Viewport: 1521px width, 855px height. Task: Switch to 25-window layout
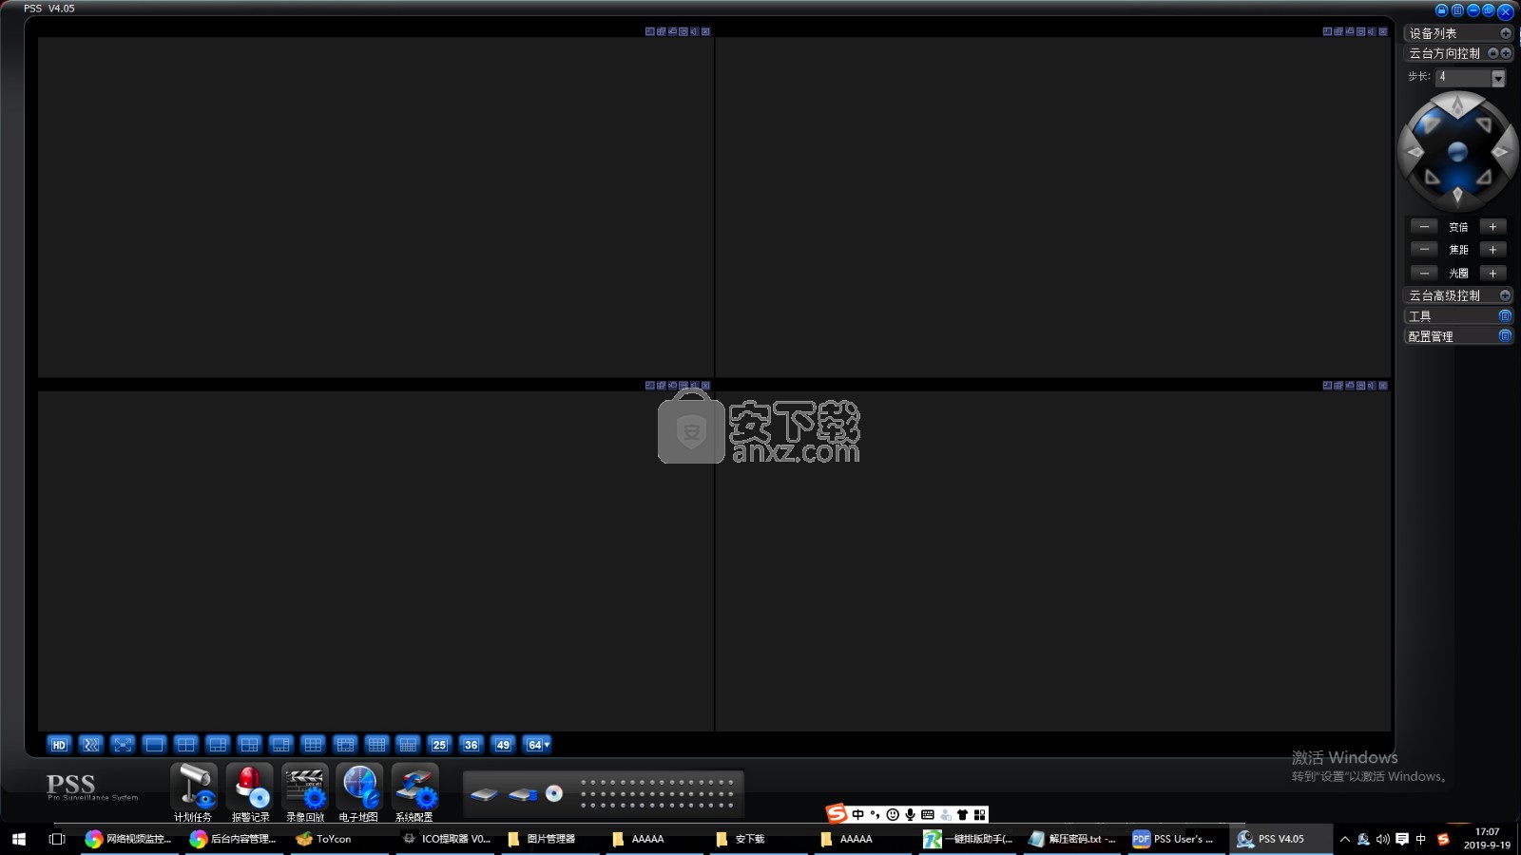point(439,745)
